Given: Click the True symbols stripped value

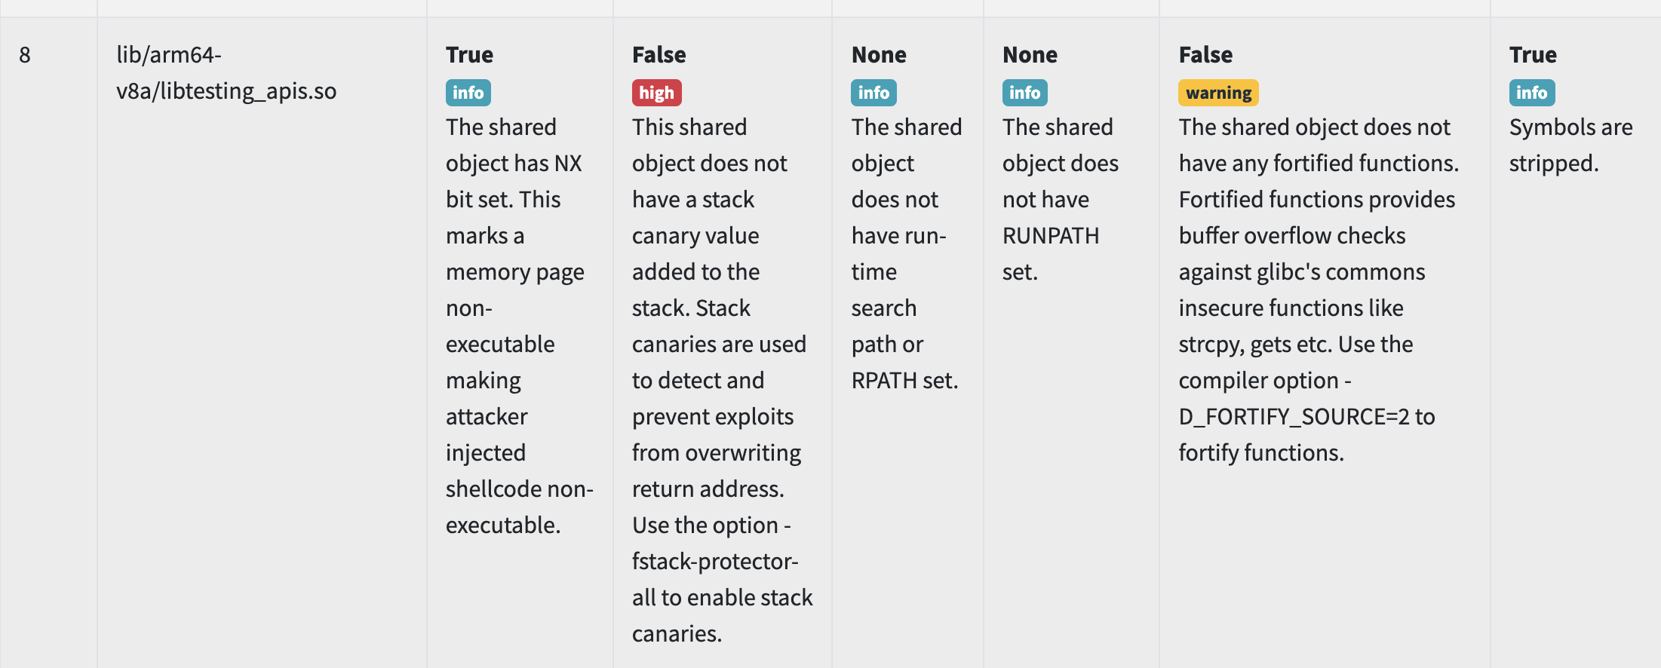Looking at the screenshot, I should [1533, 55].
